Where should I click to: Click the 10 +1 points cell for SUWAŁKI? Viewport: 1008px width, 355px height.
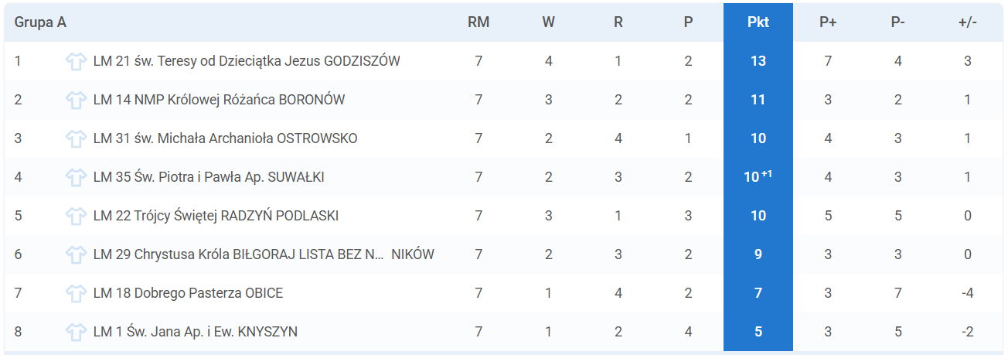758,177
